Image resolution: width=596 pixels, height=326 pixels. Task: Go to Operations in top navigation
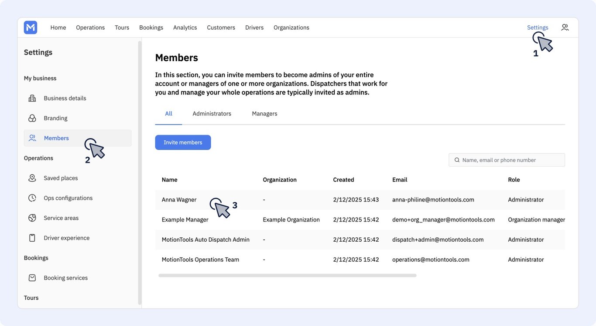coord(90,28)
